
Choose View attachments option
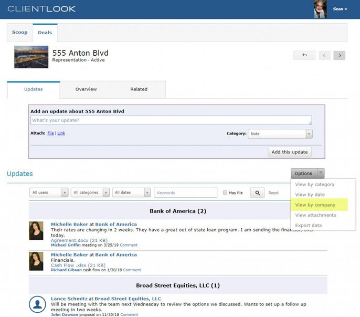(315, 215)
